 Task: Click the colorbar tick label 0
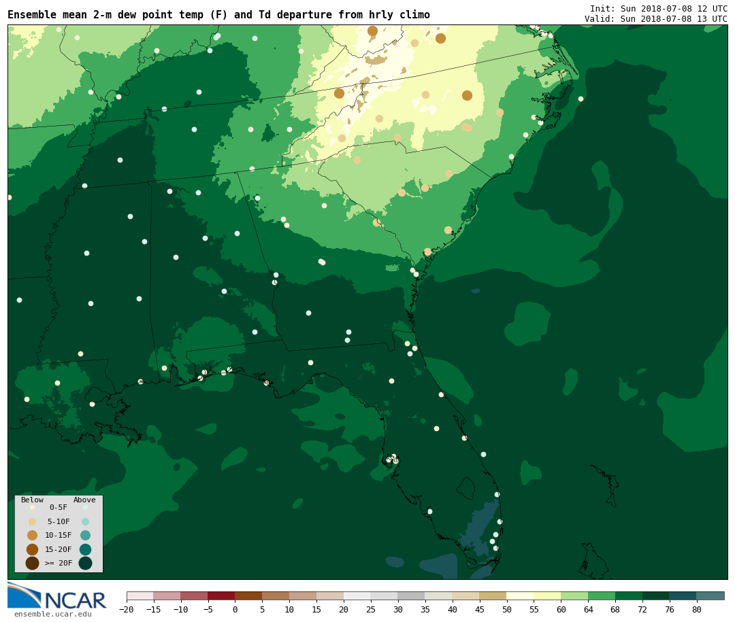click(235, 609)
